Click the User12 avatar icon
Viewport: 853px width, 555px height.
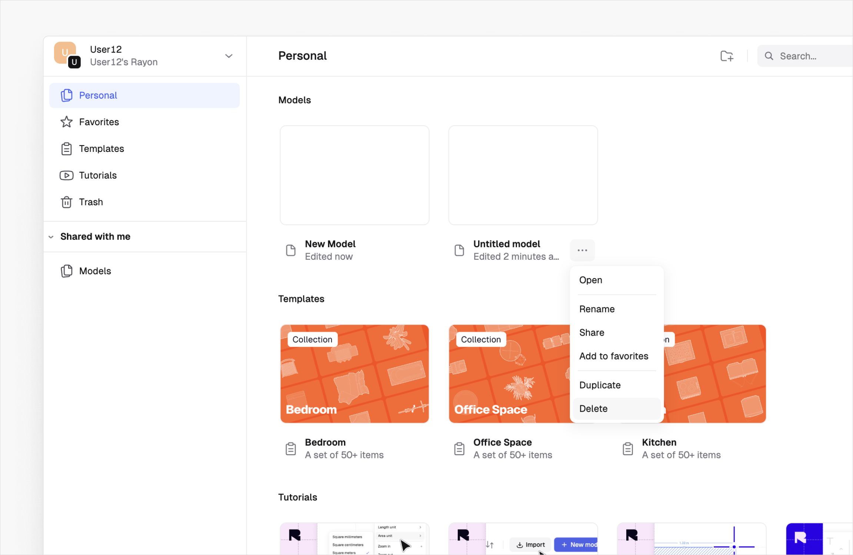coord(66,54)
